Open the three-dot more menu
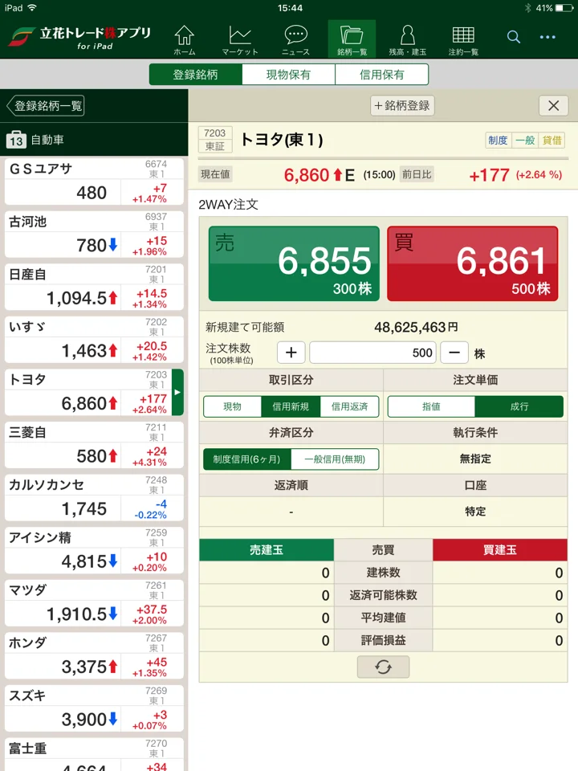The height and width of the screenshot is (771, 578). point(547,37)
